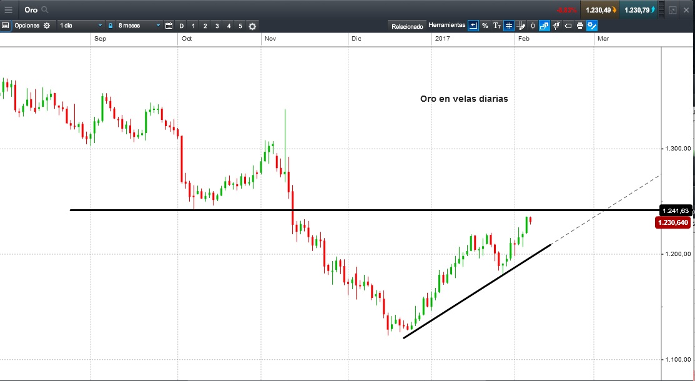Viewport: 695px width, 381px height.
Task: Search instrument with magnifier next to Oro
Action: click(45, 10)
